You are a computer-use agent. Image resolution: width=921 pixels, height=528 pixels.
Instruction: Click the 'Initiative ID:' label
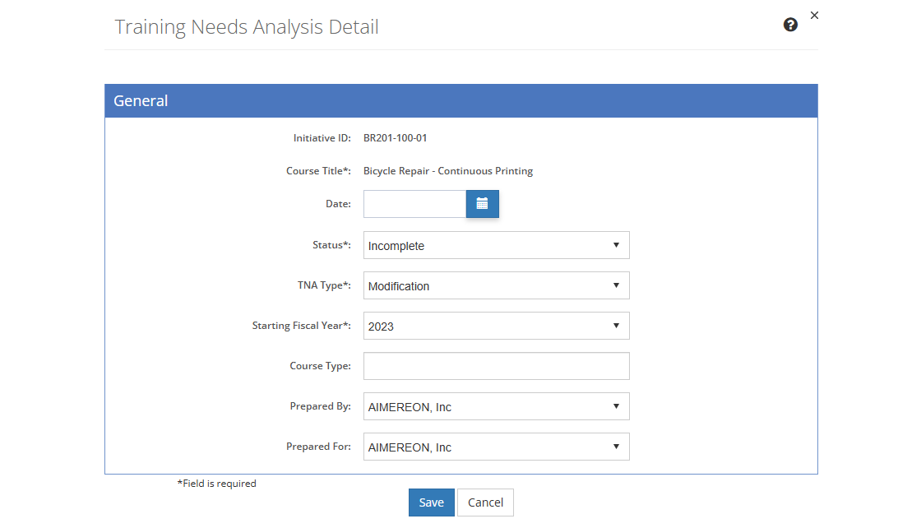322,138
